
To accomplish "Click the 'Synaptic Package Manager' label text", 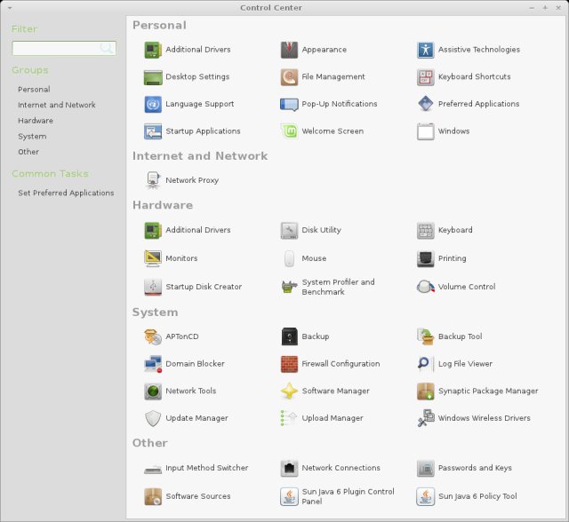I will [x=488, y=391].
